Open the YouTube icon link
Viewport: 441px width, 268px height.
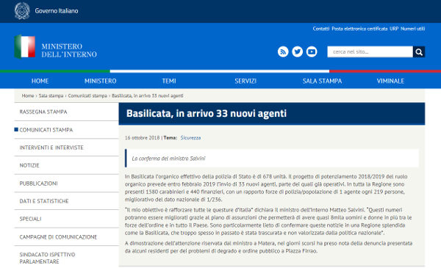(312, 51)
